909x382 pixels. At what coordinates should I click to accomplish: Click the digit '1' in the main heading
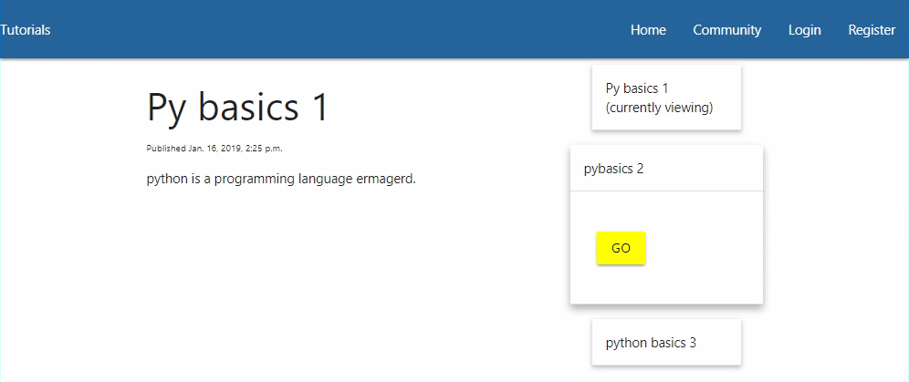[x=319, y=108]
